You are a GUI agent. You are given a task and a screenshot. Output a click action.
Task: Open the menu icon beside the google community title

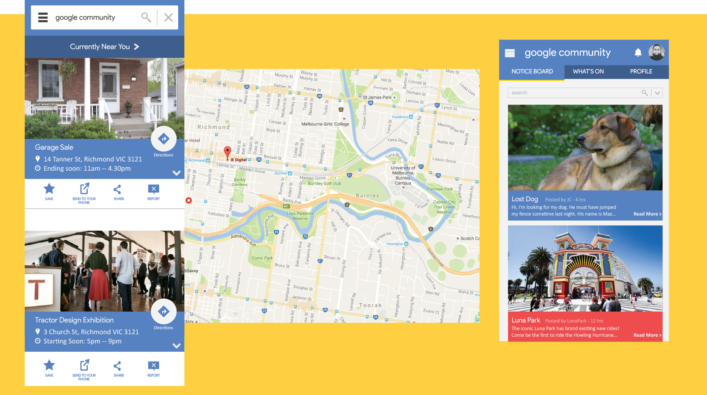tap(510, 53)
